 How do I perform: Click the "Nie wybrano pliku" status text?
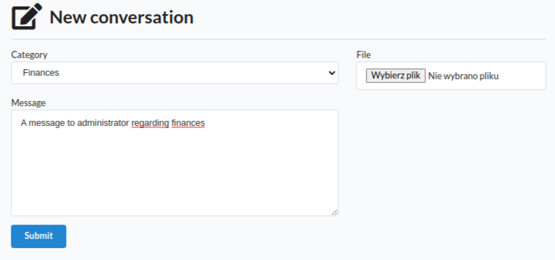pyautogui.click(x=464, y=76)
